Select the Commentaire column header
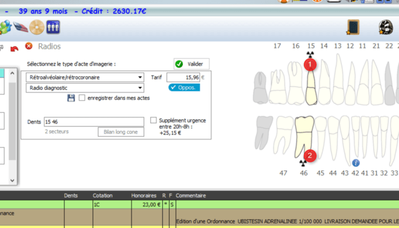399x228 pixels. [x=191, y=196]
